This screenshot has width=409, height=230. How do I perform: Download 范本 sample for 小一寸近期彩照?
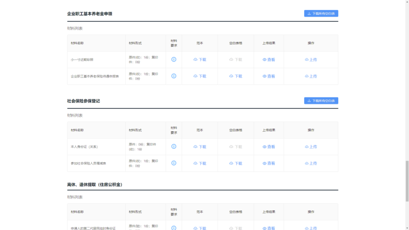(x=200, y=60)
